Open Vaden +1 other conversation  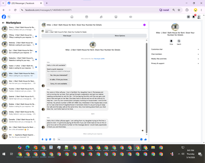coord(19,67)
